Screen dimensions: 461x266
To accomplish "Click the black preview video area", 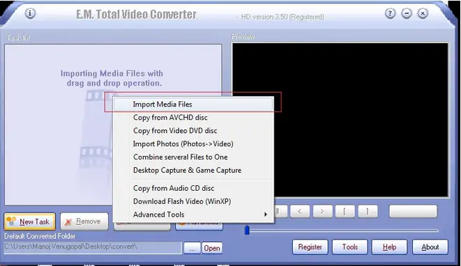I will (340, 120).
